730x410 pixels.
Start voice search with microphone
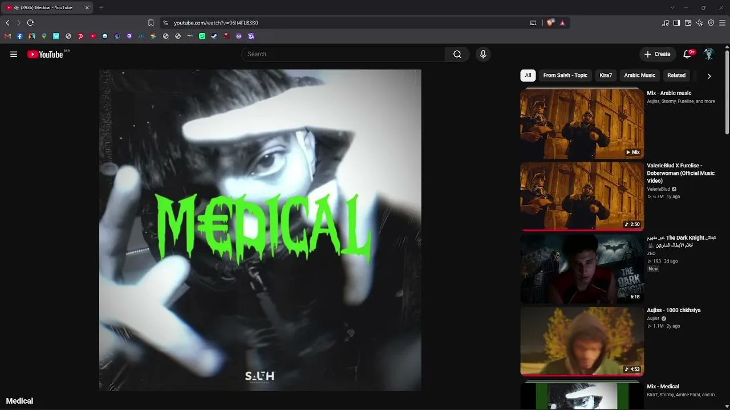tap(483, 54)
